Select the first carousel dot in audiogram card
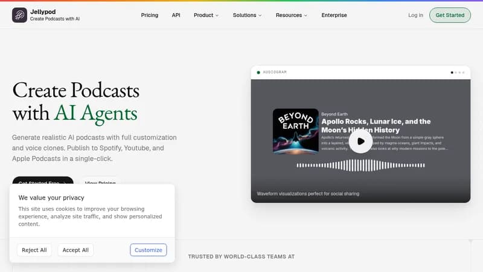This screenshot has height=272, width=483. pos(452,73)
